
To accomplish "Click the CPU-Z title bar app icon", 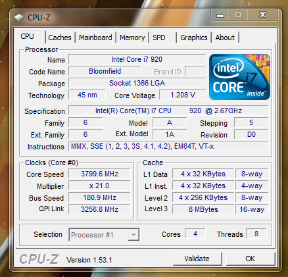I will [19, 18].
